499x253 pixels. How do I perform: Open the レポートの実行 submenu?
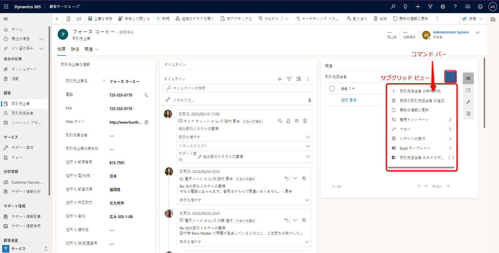tap(422, 139)
